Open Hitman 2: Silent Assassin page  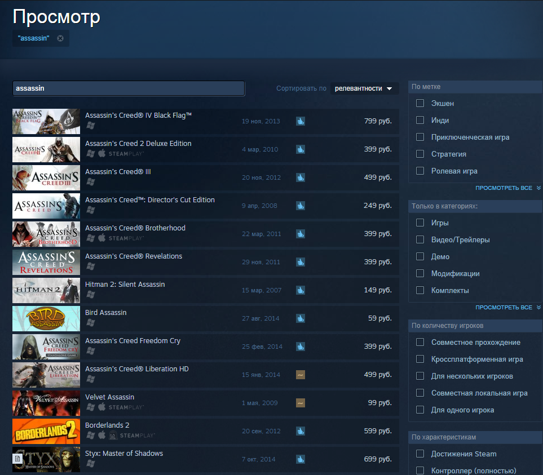[125, 285]
